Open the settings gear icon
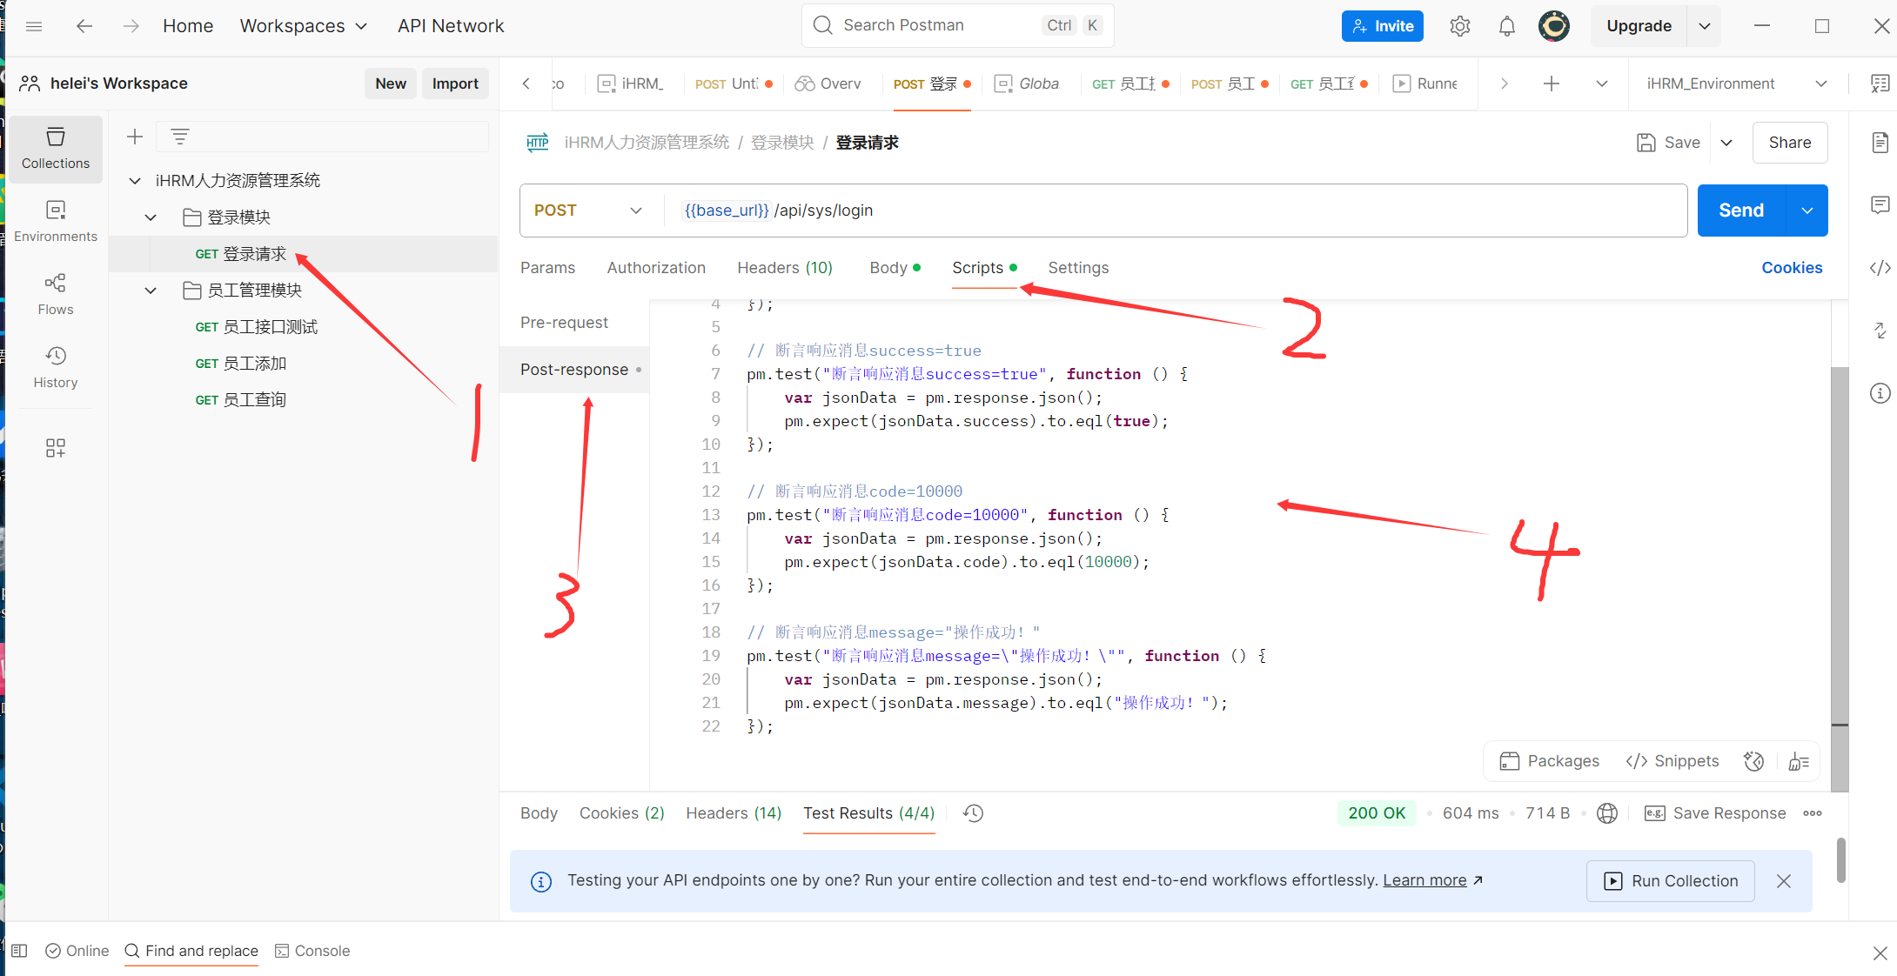Viewport: 1897px width, 976px height. (x=1459, y=26)
